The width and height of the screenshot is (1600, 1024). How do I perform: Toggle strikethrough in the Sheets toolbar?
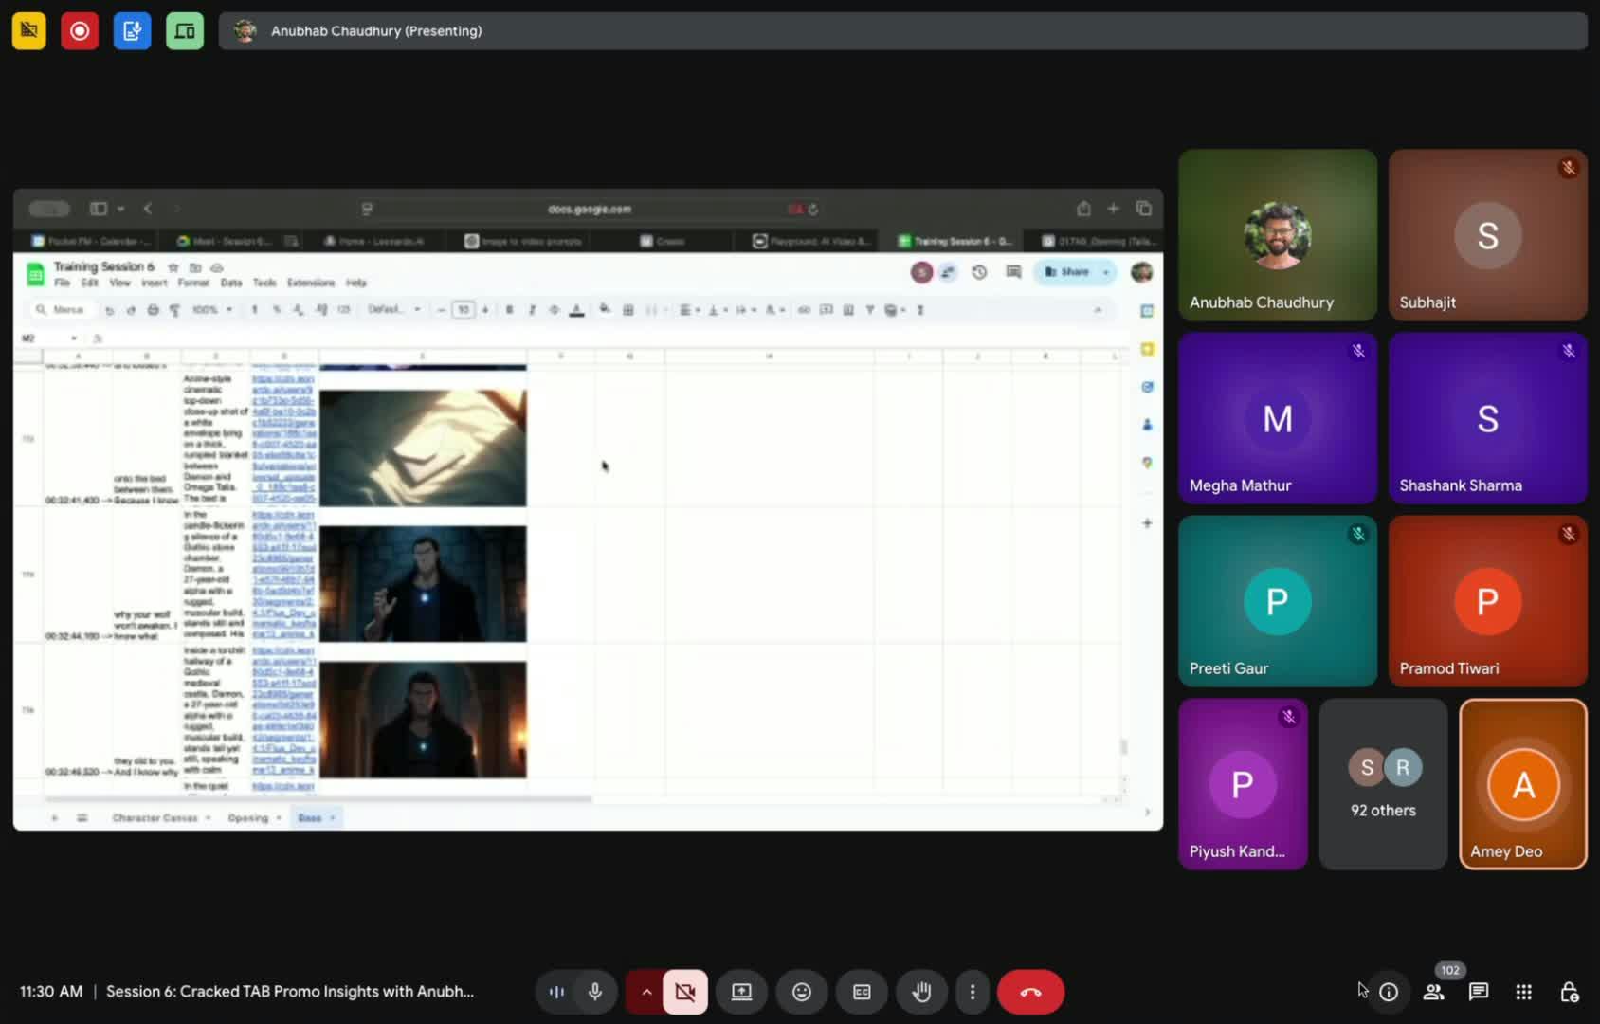click(555, 310)
